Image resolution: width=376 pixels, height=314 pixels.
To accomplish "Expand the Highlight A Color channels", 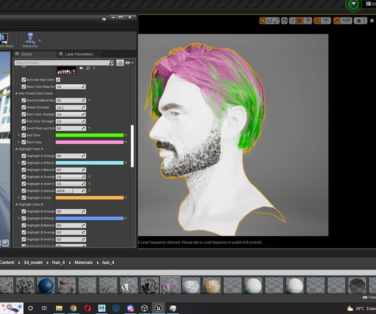I will tap(19, 198).
